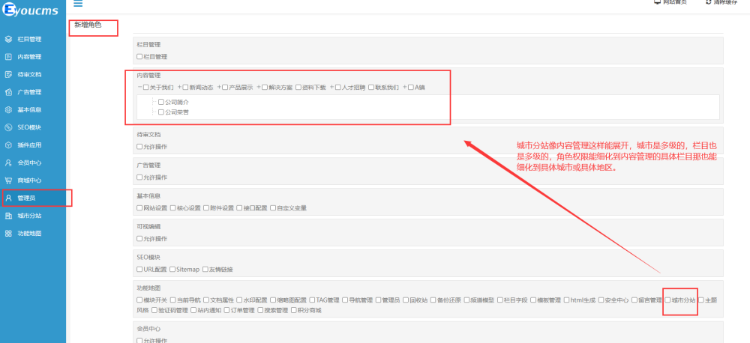This screenshot has width=750, height=343.
Task: Check the 关于我们 checkbox
Action: [x=146, y=88]
